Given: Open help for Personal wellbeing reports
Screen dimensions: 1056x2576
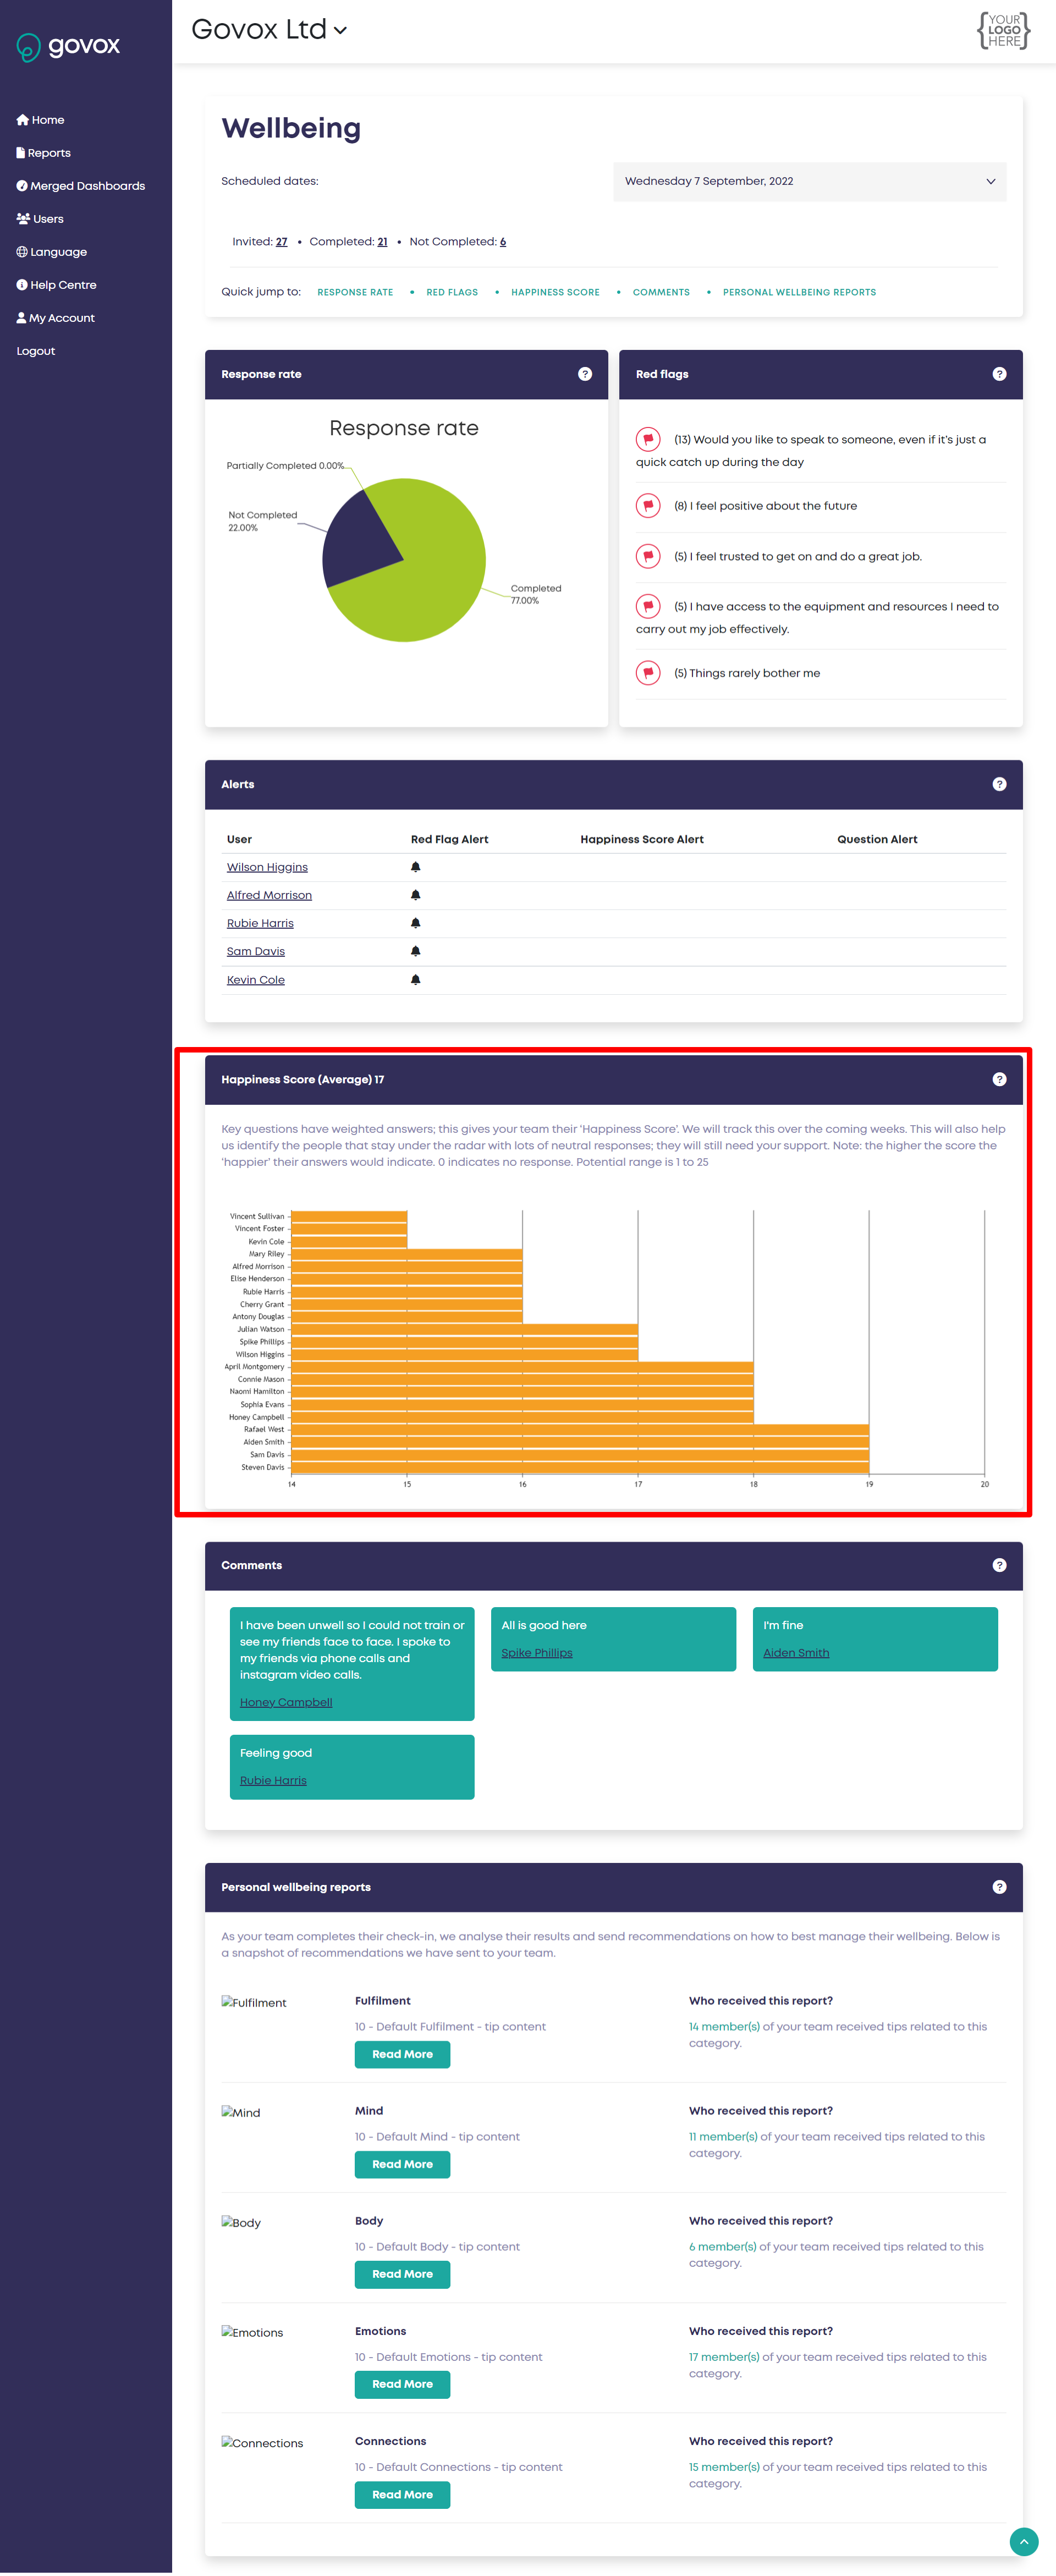Looking at the screenshot, I should click(999, 1887).
